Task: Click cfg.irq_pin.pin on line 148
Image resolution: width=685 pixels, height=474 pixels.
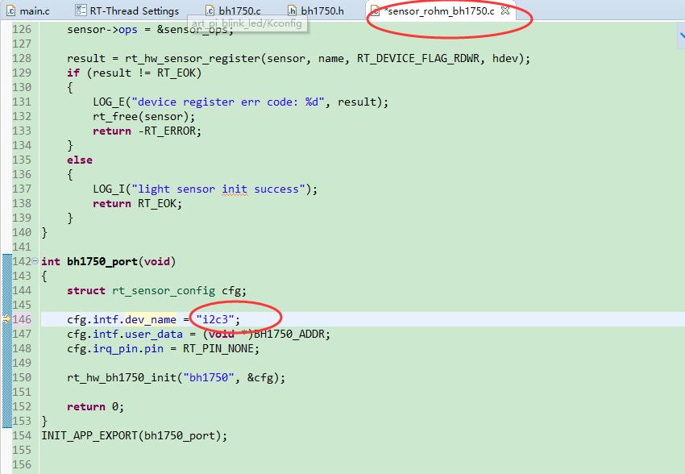Action: [115, 348]
